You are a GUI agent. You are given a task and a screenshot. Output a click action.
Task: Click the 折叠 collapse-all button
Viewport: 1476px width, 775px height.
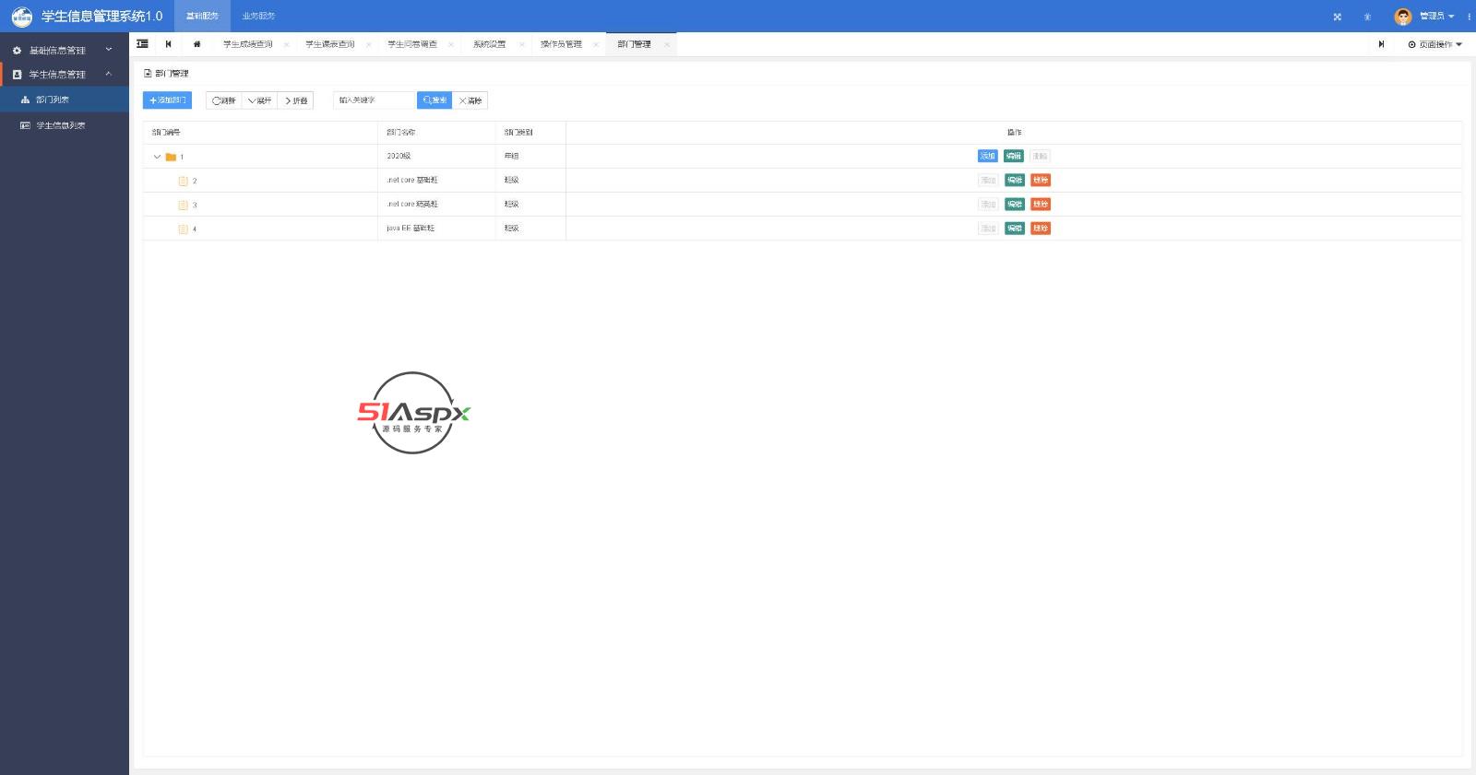(295, 100)
